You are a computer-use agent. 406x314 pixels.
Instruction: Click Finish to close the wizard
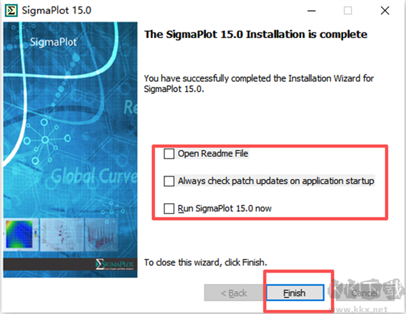[x=295, y=293]
